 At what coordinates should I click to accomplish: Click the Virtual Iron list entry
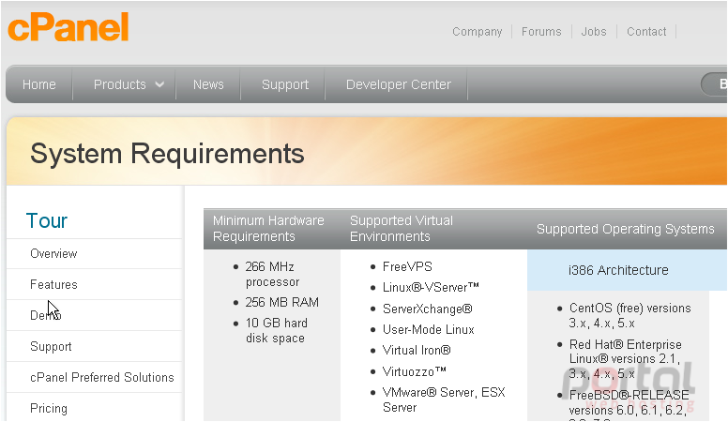417,350
